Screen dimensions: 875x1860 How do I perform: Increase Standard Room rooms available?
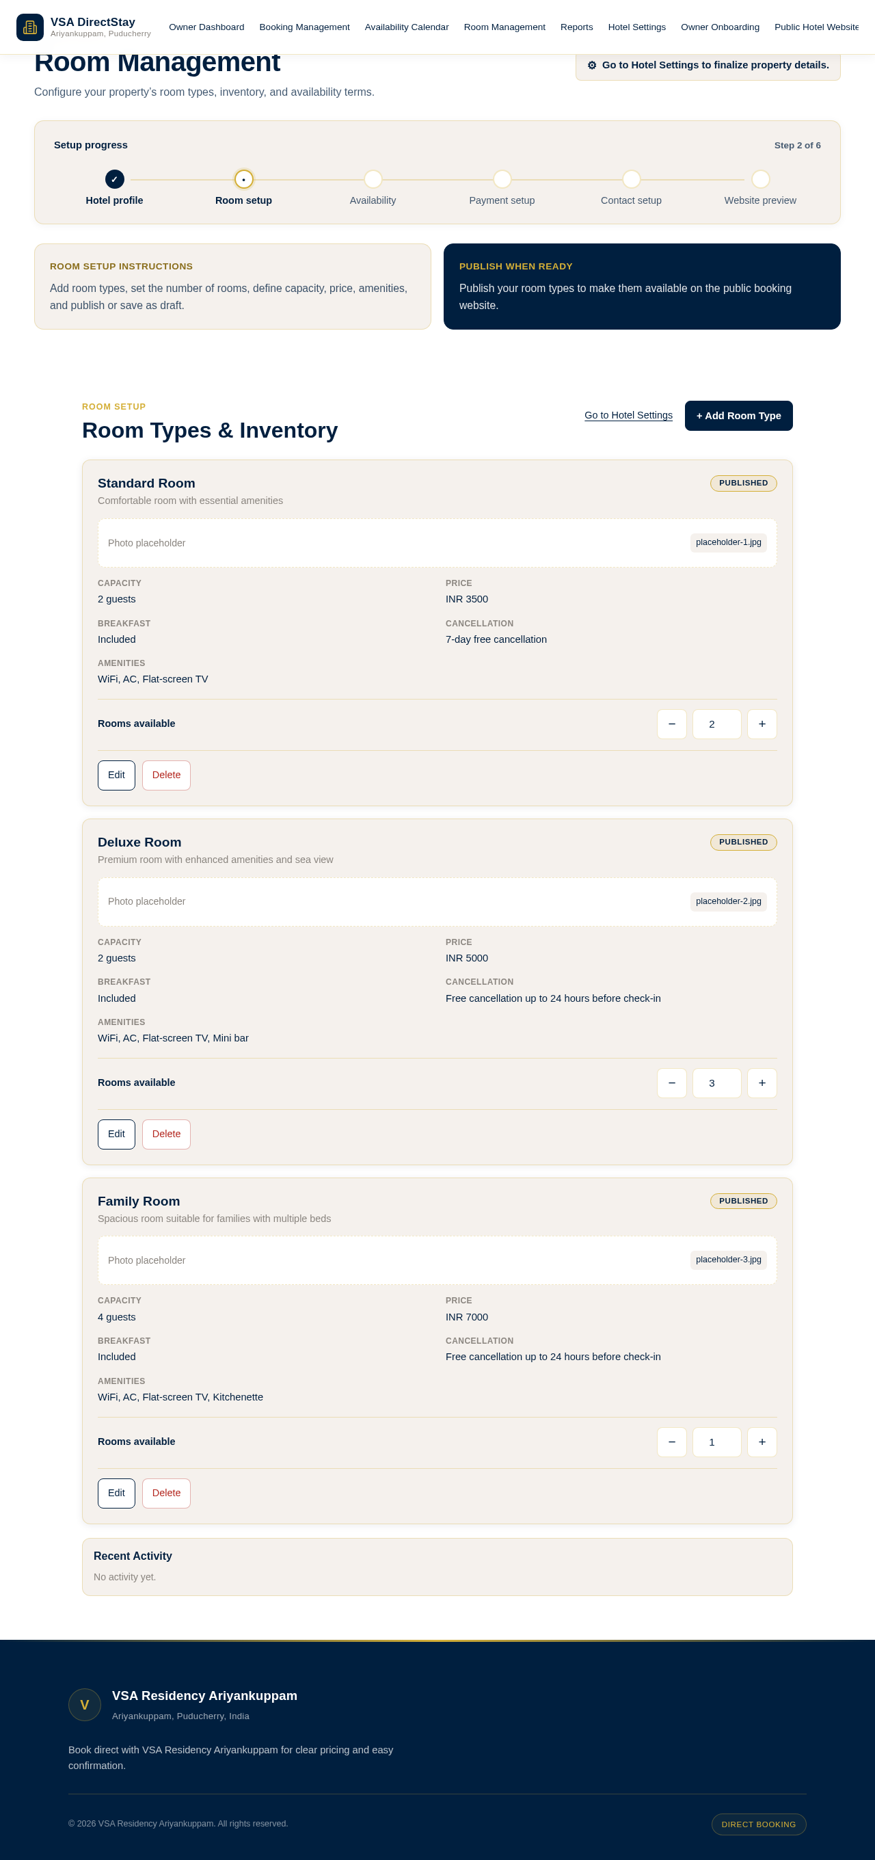tap(762, 723)
